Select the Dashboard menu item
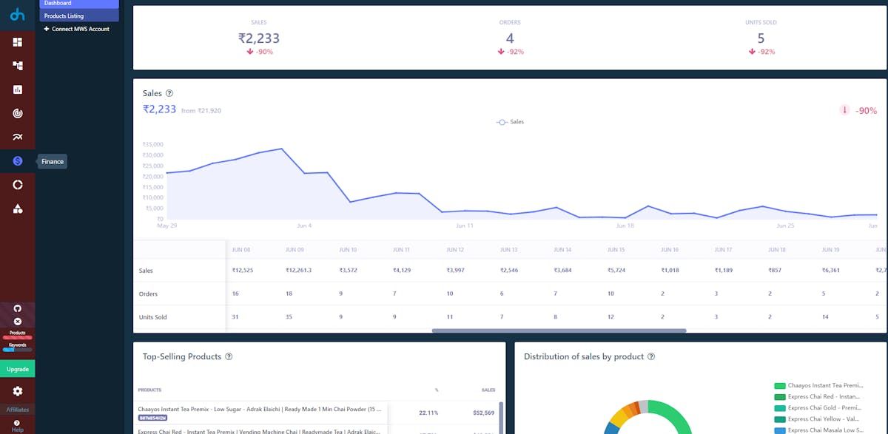 (x=79, y=4)
